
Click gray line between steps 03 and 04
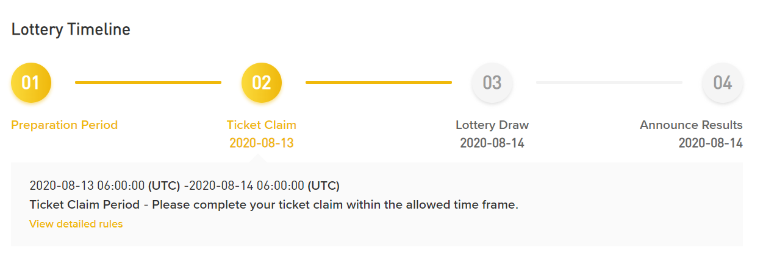pos(609,82)
